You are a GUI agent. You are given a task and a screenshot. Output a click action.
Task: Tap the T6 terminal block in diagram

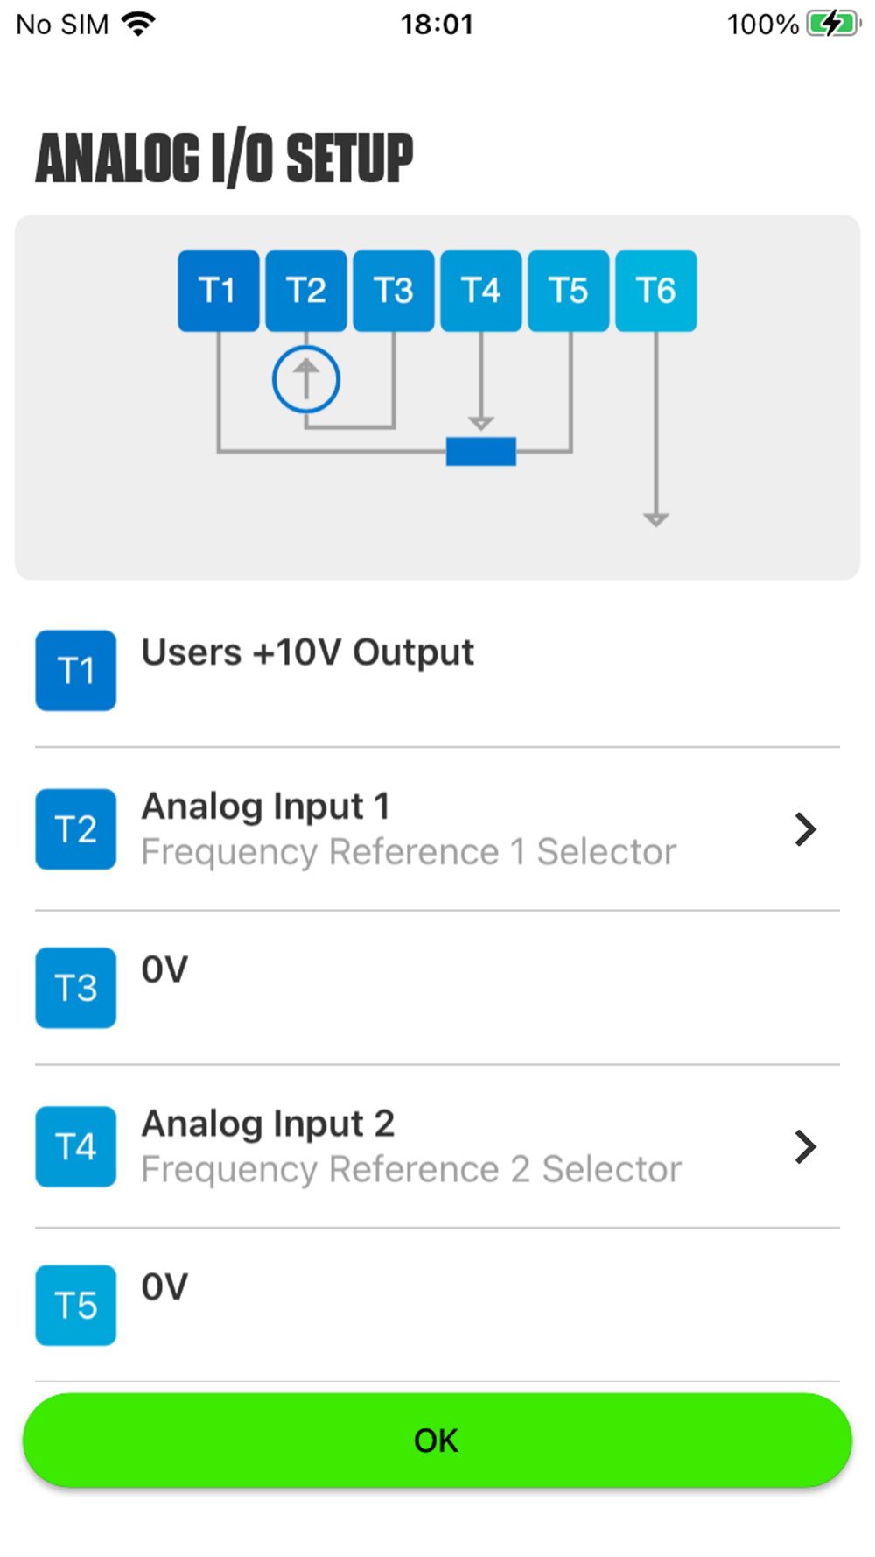pyautogui.click(x=655, y=291)
